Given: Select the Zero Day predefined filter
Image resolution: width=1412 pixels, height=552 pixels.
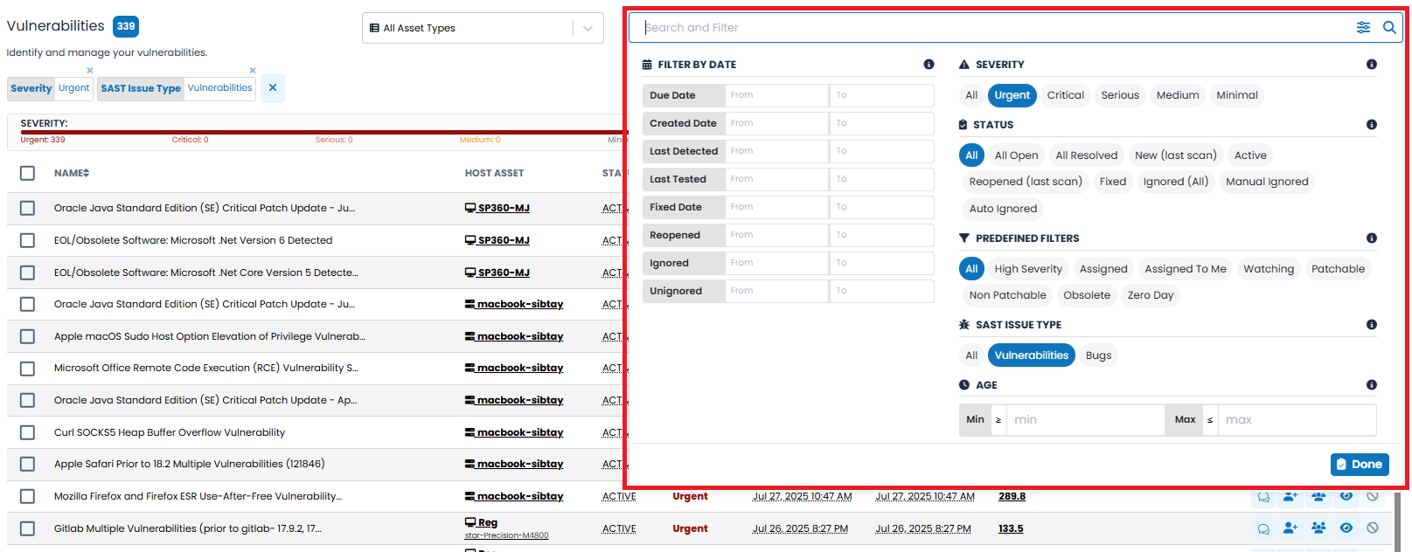Looking at the screenshot, I should pyautogui.click(x=1151, y=295).
